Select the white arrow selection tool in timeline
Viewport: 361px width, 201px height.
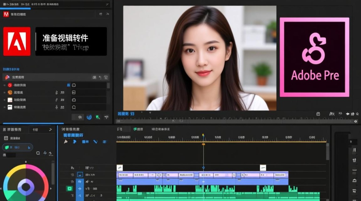coord(66,142)
